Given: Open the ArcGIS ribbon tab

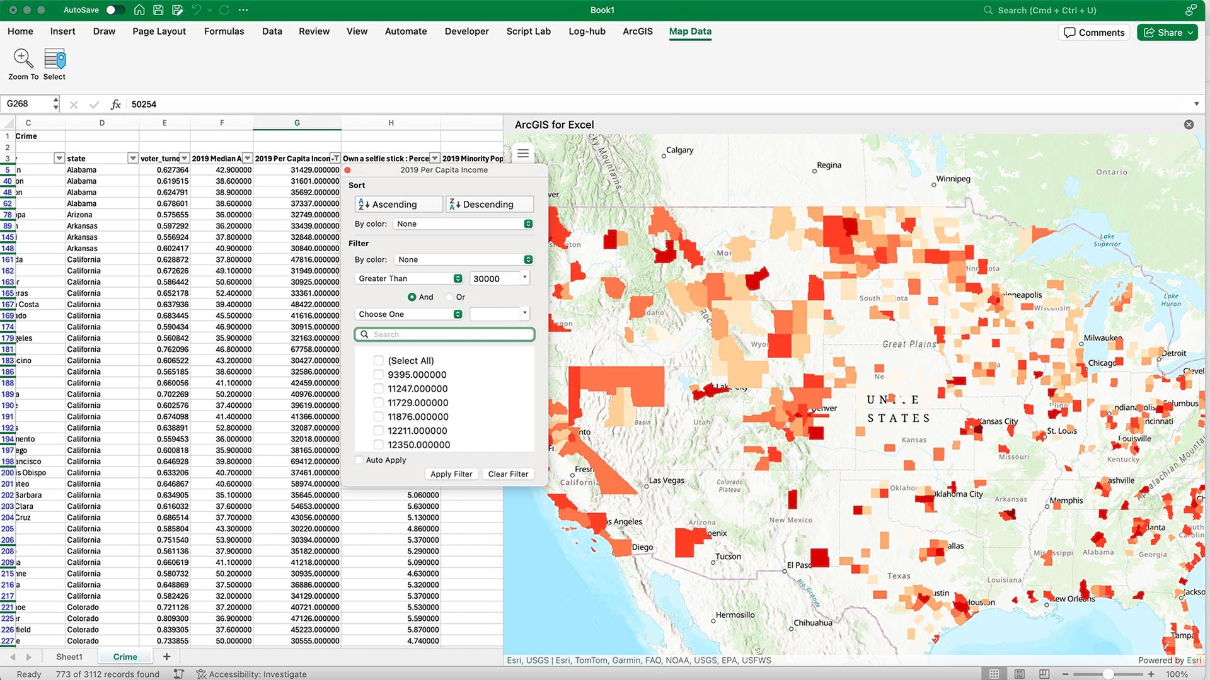Looking at the screenshot, I should [637, 31].
